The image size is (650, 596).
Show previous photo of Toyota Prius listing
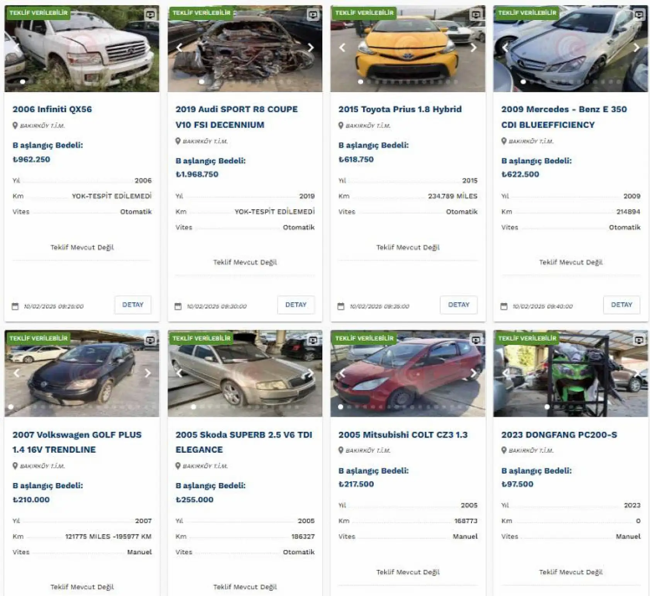click(x=342, y=48)
